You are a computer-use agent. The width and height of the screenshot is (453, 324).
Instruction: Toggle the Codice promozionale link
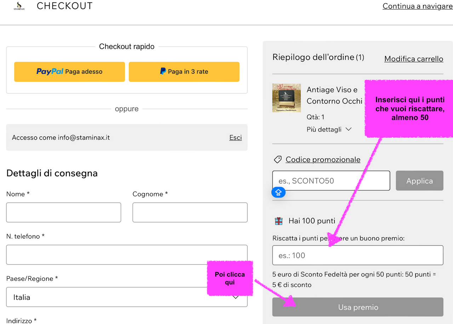click(x=323, y=160)
